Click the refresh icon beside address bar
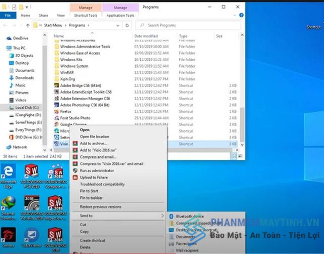 [127, 25]
